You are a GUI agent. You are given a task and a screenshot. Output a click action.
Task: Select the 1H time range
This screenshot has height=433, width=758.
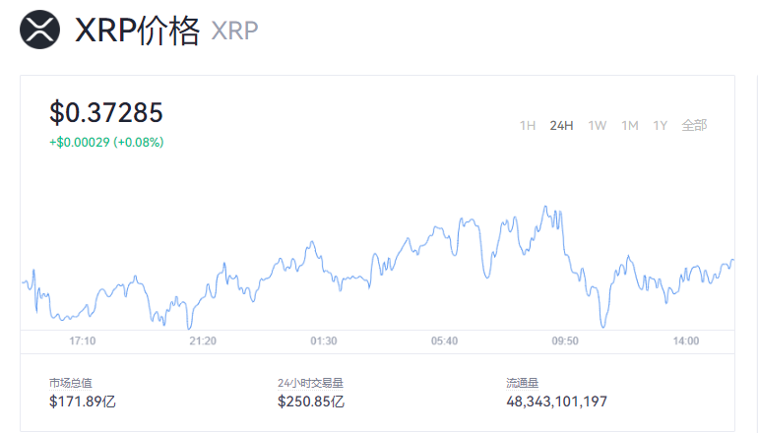pyautogui.click(x=528, y=126)
